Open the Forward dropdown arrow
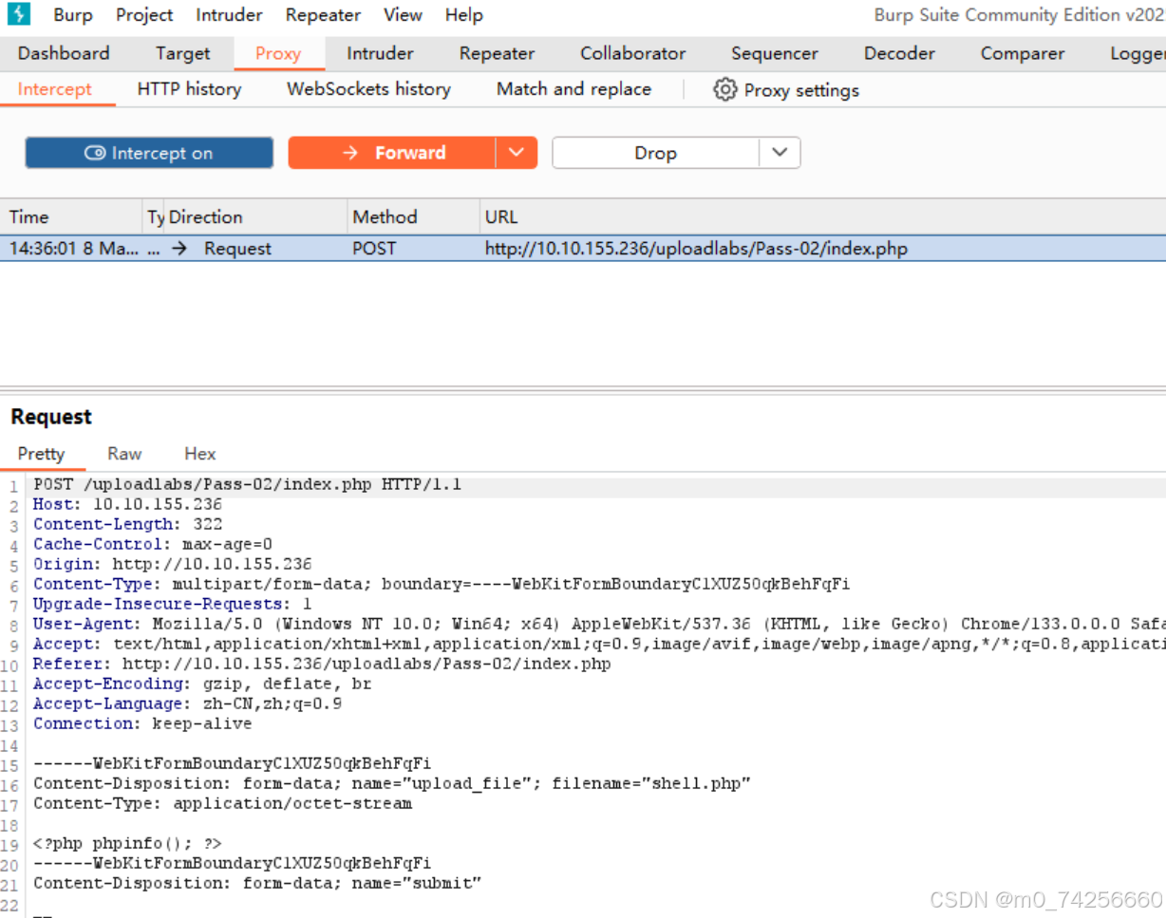The image size is (1166, 918). tap(517, 153)
